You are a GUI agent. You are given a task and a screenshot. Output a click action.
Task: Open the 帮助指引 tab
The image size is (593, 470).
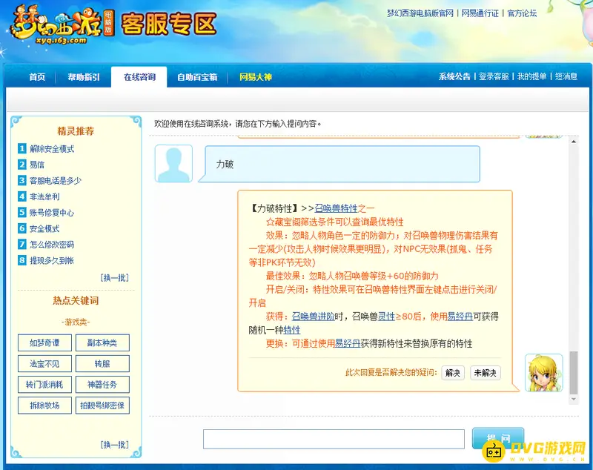click(84, 77)
